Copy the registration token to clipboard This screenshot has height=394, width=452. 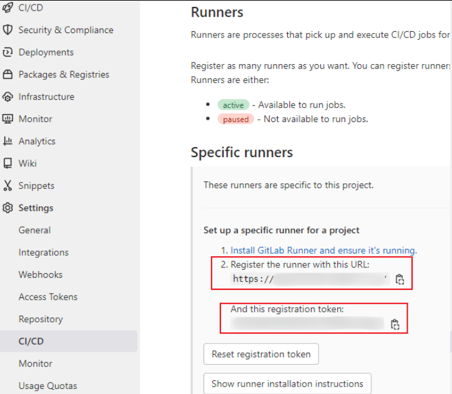[x=395, y=324]
